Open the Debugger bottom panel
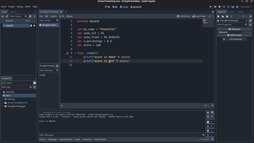 (x=52, y=139)
